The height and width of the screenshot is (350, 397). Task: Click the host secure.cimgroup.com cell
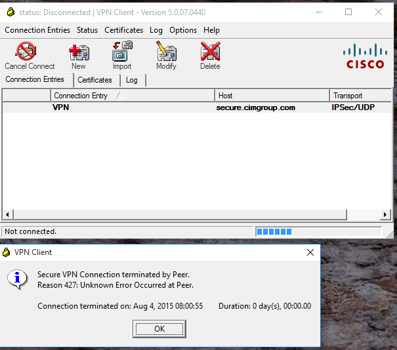[x=256, y=107]
